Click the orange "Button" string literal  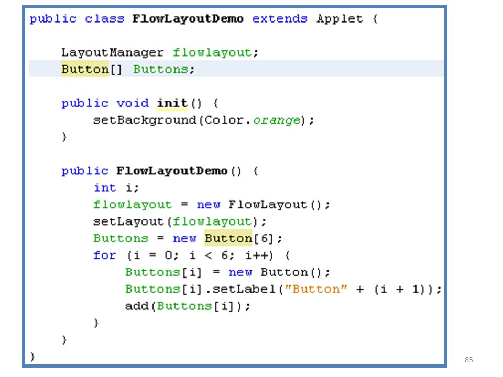[316, 289]
